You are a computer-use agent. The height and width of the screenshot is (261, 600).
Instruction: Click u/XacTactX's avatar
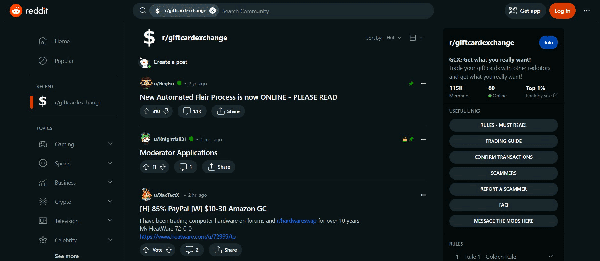click(x=146, y=194)
